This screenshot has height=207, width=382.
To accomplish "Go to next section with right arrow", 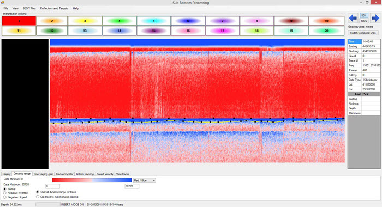I will (375, 18).
